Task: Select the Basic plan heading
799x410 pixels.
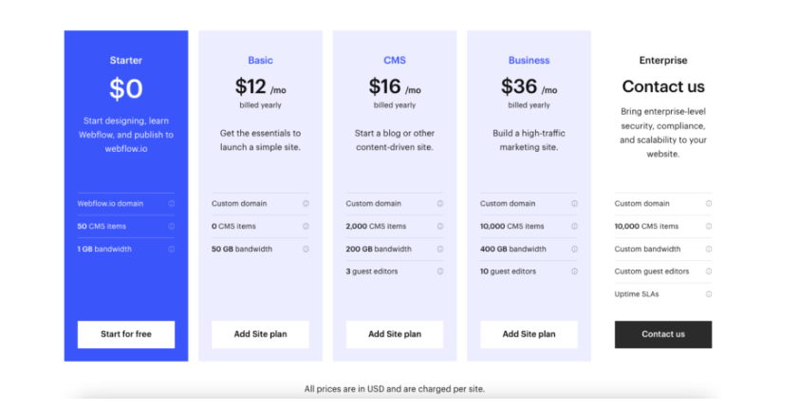Action: pos(260,61)
